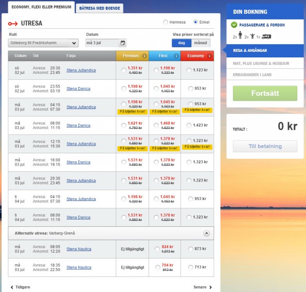306x292 pixels.
Task: Open the Mat, Plus Lounge & Husdjur step
Action: click(260, 63)
